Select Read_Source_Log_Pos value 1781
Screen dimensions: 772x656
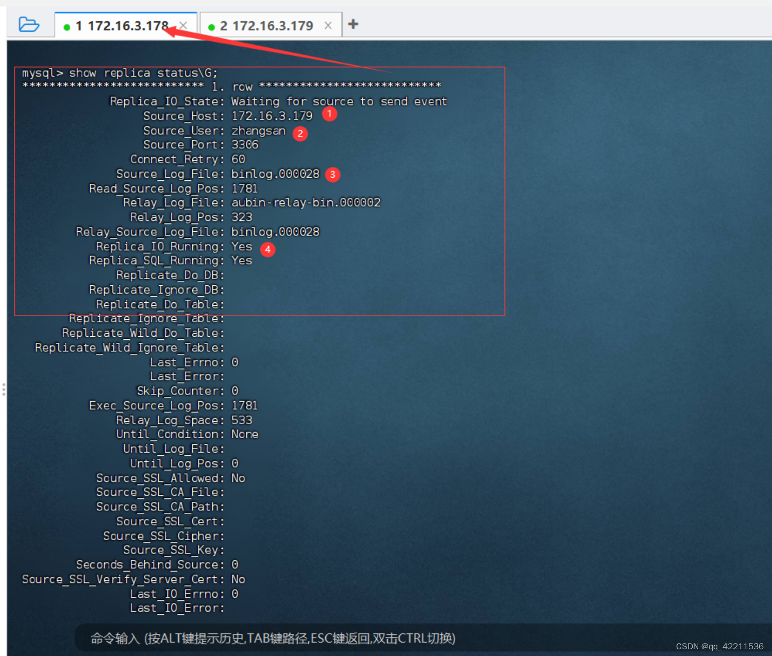(244, 188)
